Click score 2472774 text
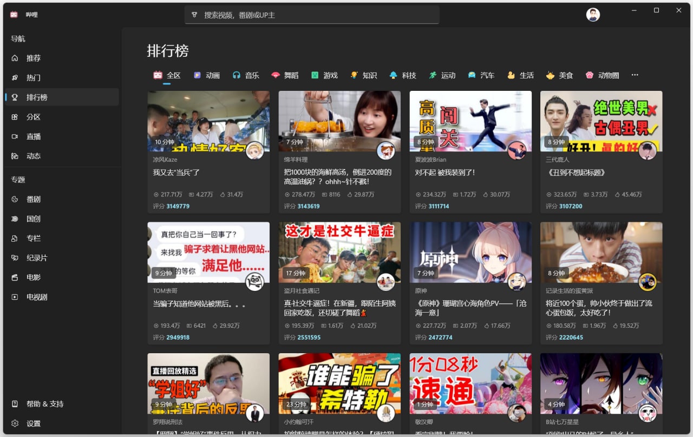 (440, 337)
